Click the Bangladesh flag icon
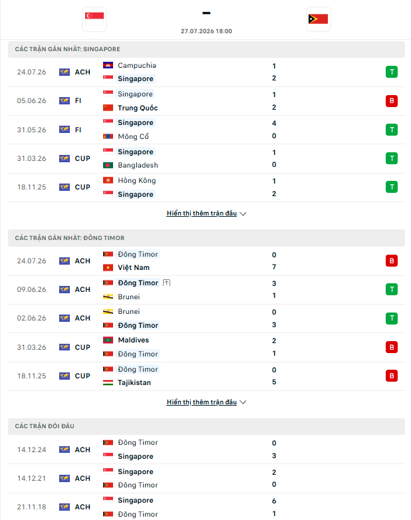This screenshot has width=411, height=520. (x=108, y=165)
